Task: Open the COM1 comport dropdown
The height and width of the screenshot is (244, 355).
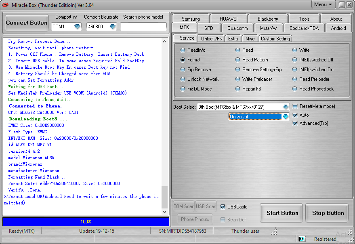Action: [77, 27]
